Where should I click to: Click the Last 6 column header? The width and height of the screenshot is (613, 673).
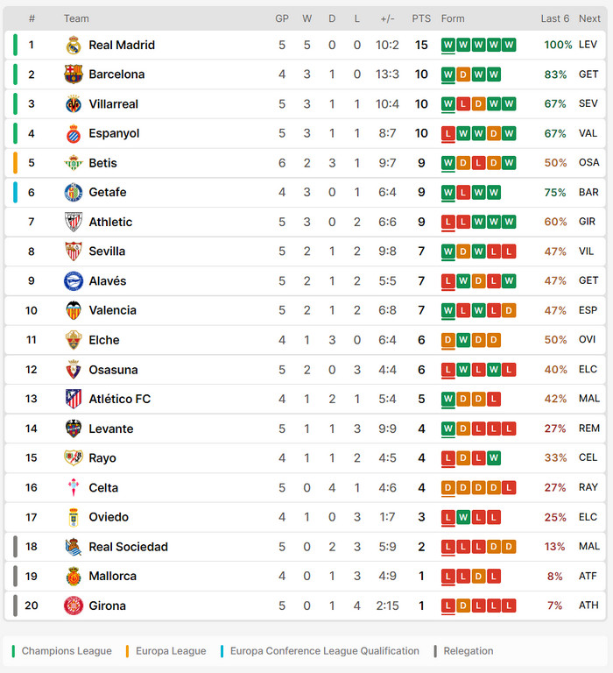click(x=555, y=18)
